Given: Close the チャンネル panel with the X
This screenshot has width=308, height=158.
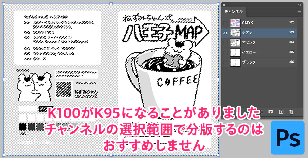Looking at the screenshot, I should tap(224, 5).
